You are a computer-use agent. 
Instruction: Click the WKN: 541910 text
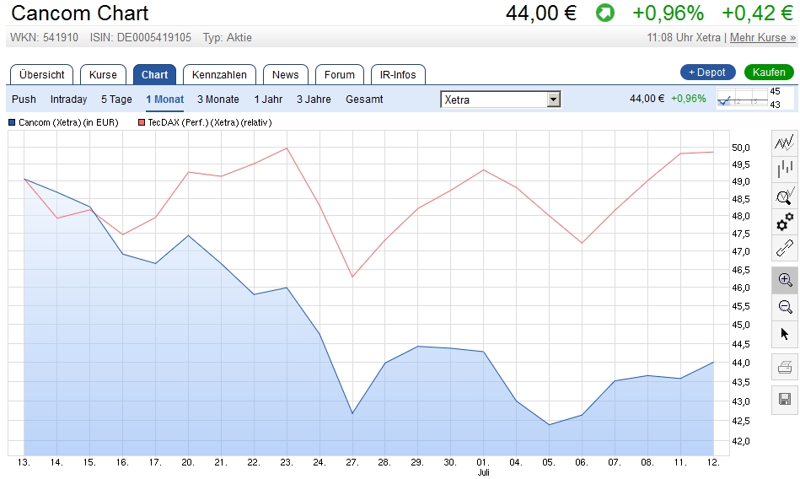coord(45,37)
